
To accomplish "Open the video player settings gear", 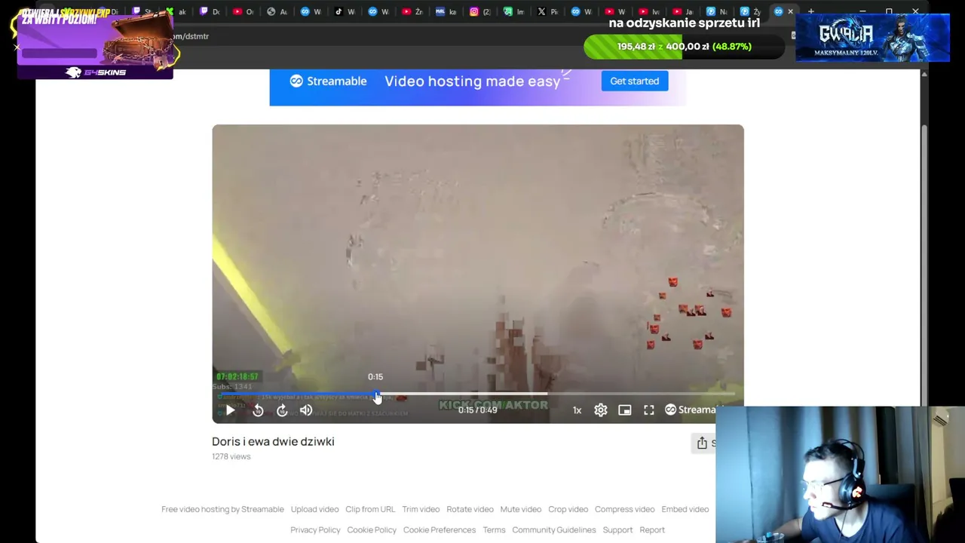I will pos(601,410).
